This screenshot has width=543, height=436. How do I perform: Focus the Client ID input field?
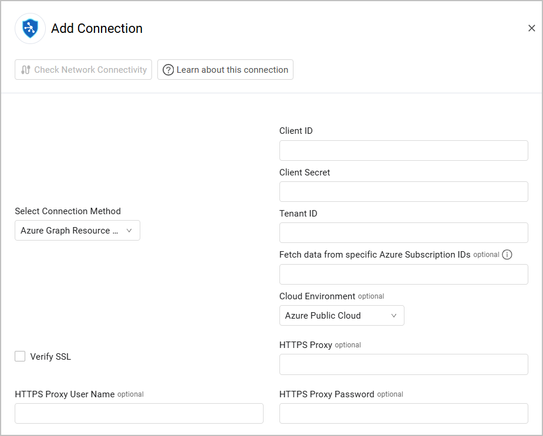[x=404, y=150]
